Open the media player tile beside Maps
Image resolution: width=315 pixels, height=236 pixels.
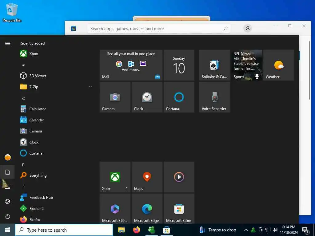point(179,177)
